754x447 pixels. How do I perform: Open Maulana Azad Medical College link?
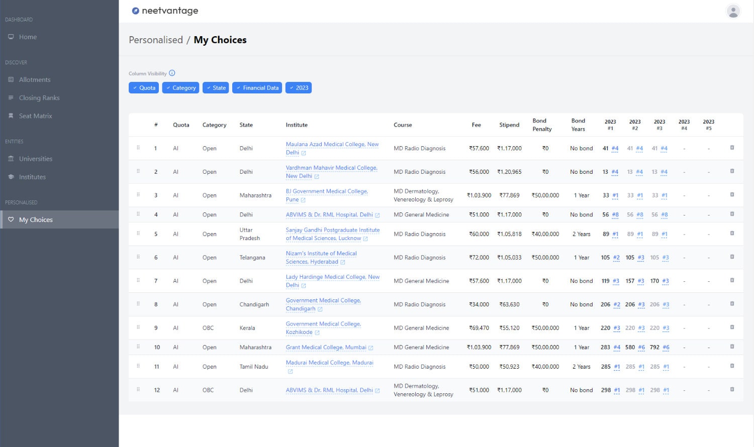pyautogui.click(x=332, y=145)
